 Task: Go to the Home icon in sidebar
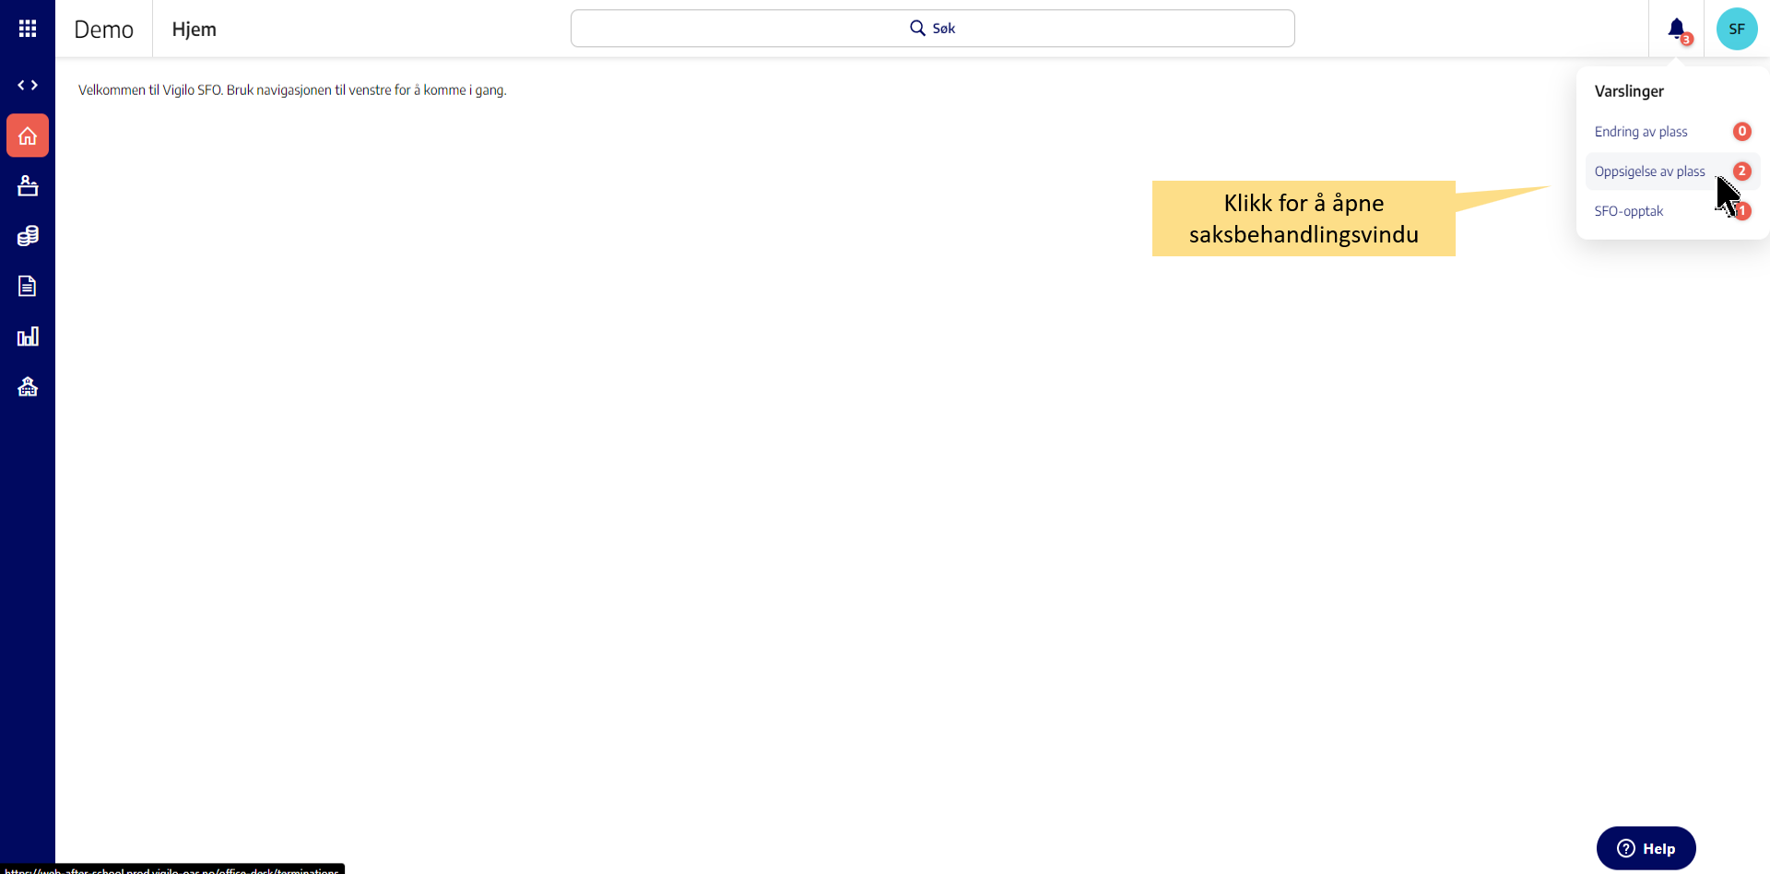click(x=28, y=136)
